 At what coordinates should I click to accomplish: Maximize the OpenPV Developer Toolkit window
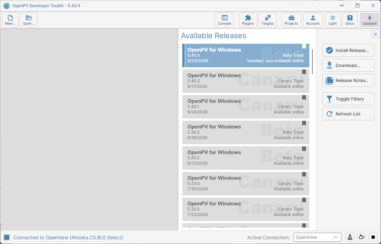357,5
